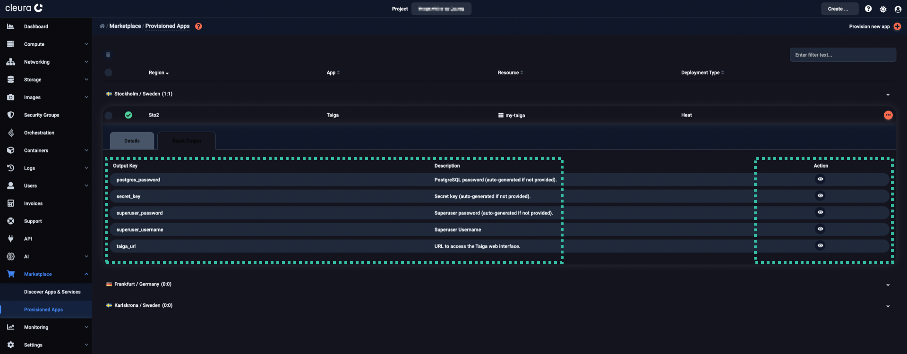The image size is (907, 354).
Task: Click Provision new app link
Action: pyautogui.click(x=869, y=26)
